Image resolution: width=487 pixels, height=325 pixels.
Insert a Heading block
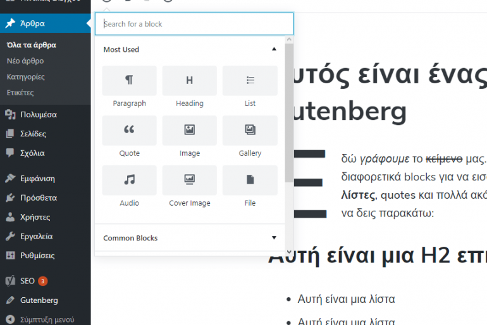coord(190,86)
